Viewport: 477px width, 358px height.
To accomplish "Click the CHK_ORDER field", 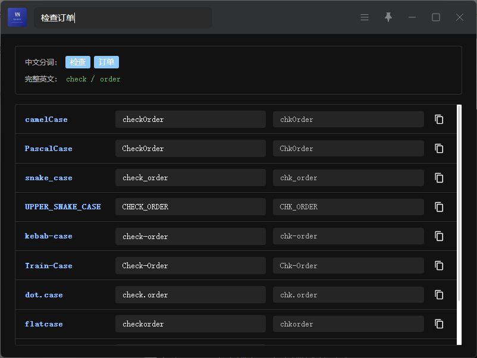I will pos(349,207).
